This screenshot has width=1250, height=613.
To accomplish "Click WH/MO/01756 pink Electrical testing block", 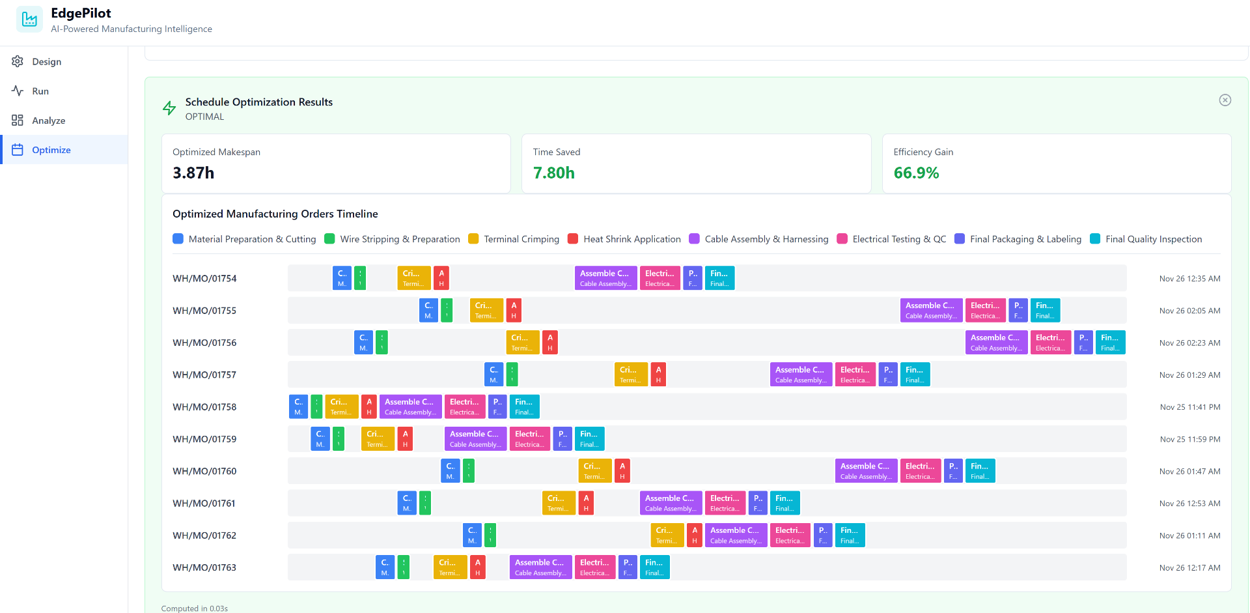I will point(1051,343).
